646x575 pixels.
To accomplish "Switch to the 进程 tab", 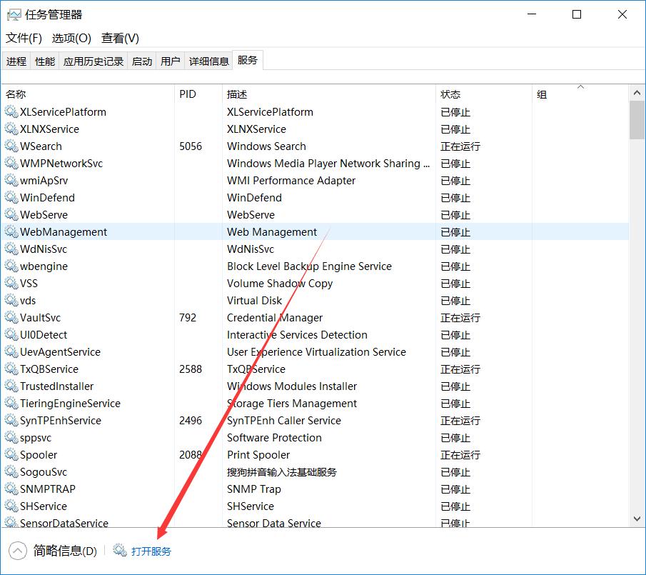I will 16,61.
